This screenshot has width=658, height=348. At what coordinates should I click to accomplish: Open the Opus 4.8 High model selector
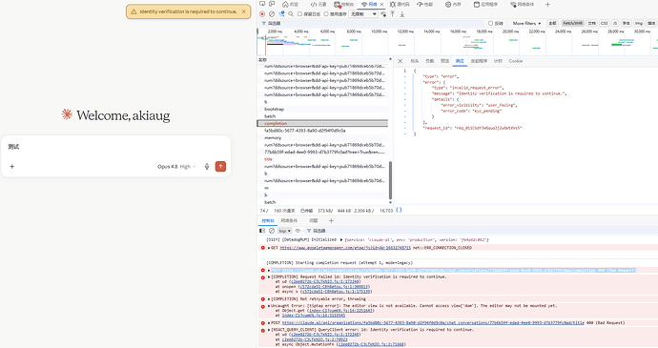pyautogui.click(x=176, y=167)
